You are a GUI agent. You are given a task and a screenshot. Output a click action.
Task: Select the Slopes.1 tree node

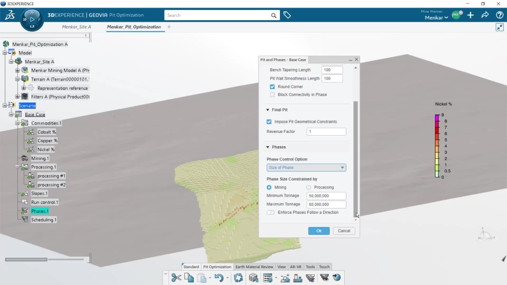[x=39, y=193]
